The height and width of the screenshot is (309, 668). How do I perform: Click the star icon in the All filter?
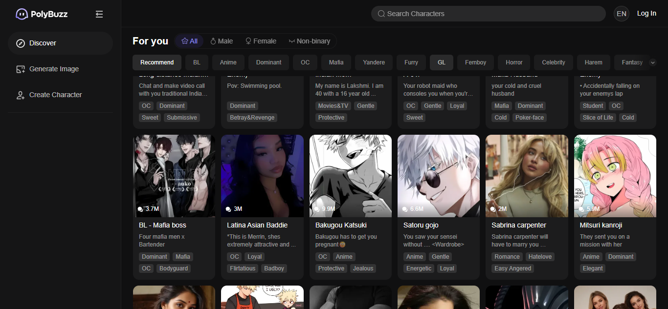pos(185,41)
